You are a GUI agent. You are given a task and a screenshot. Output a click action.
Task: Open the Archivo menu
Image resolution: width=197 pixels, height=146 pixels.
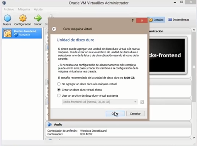pos(9,9)
